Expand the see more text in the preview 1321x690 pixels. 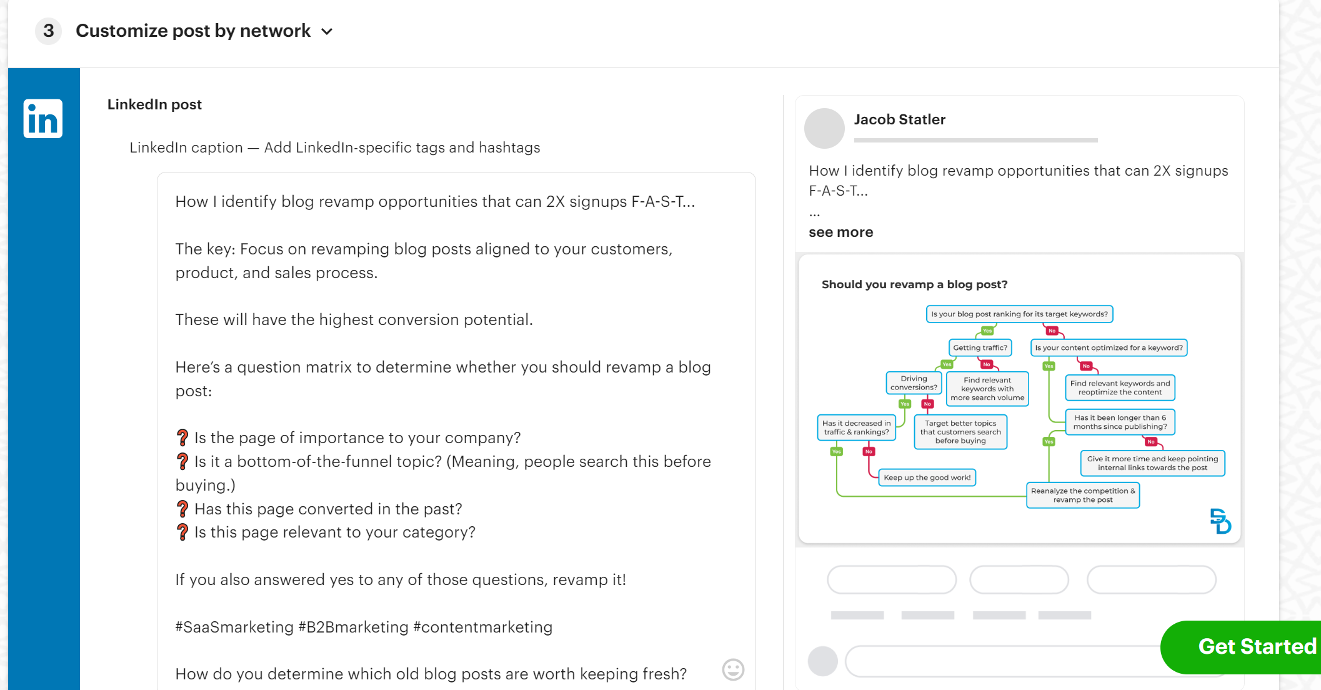tap(840, 232)
